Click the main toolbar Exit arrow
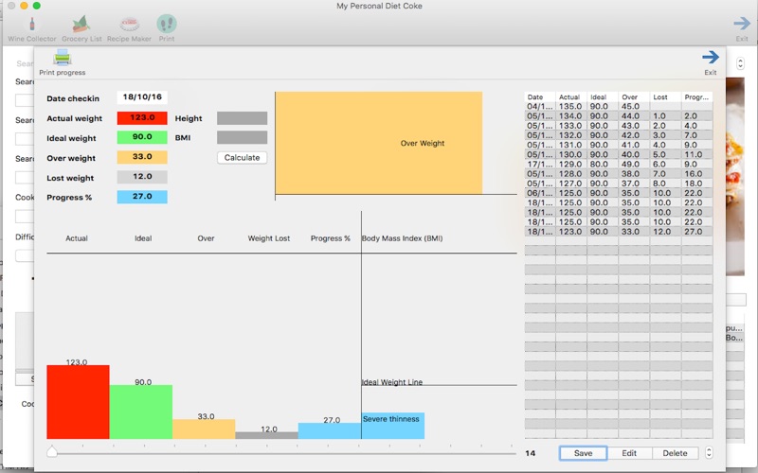 click(742, 23)
